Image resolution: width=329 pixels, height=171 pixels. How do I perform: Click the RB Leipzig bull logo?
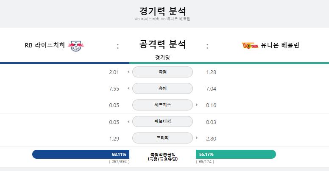tap(76, 46)
